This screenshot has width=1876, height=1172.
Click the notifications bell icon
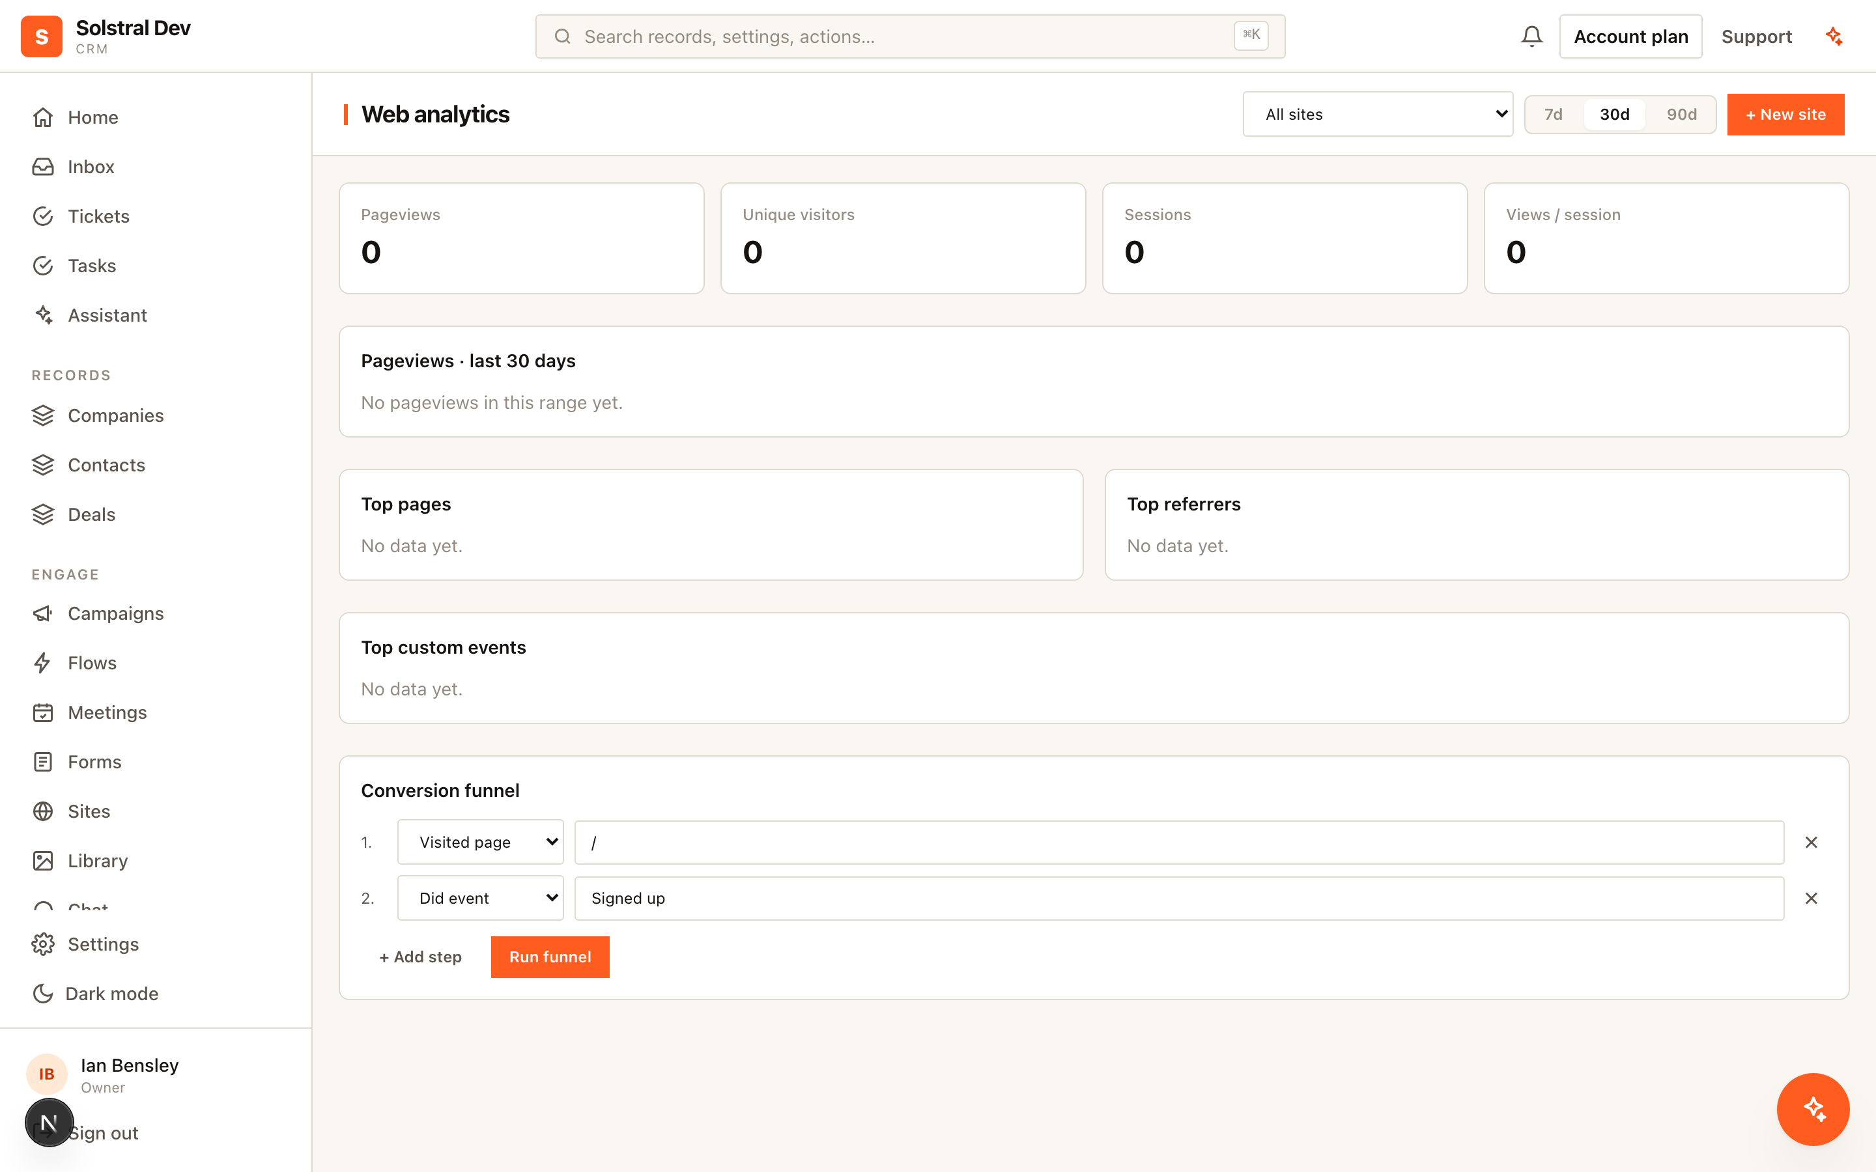1531,36
